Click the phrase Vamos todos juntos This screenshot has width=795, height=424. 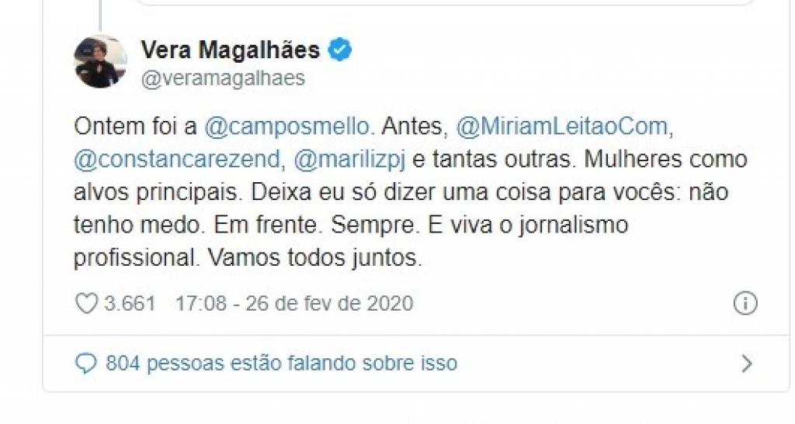[x=315, y=259]
